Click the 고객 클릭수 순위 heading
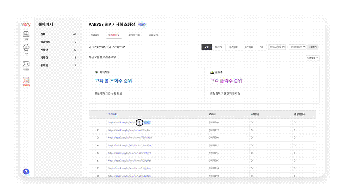 point(226,81)
